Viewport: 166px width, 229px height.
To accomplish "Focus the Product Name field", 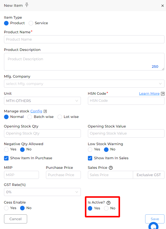I will point(84,39).
